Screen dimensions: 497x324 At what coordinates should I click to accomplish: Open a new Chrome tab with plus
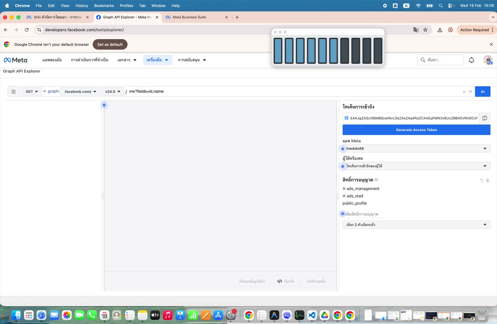(x=237, y=17)
